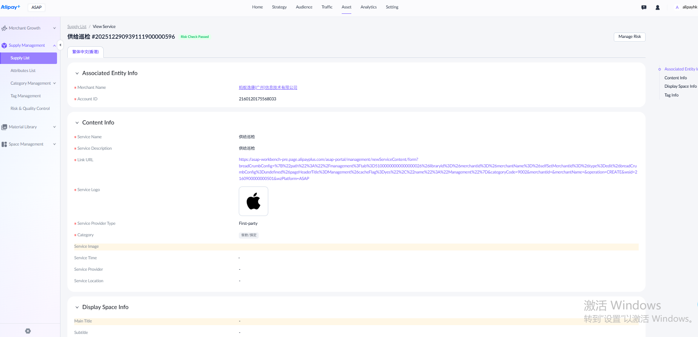Click the Material Library icon
Viewport: 698px width, 337px height.
4,127
